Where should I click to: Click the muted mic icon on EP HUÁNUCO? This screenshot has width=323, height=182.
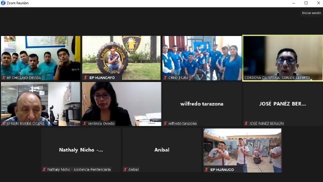[206, 169]
